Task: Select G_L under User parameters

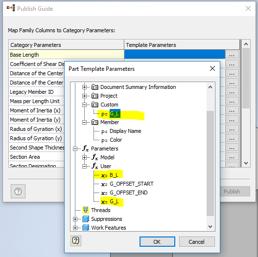Action: (114, 201)
